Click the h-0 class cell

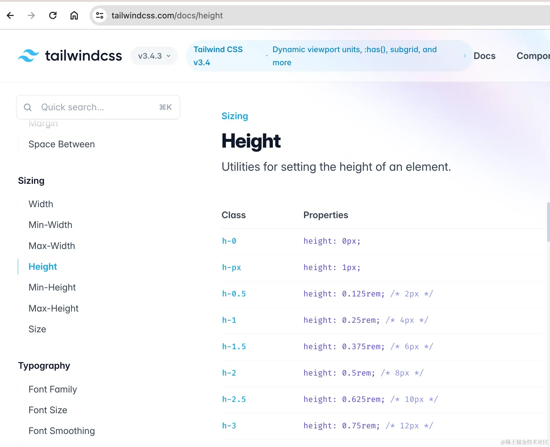tap(229, 241)
